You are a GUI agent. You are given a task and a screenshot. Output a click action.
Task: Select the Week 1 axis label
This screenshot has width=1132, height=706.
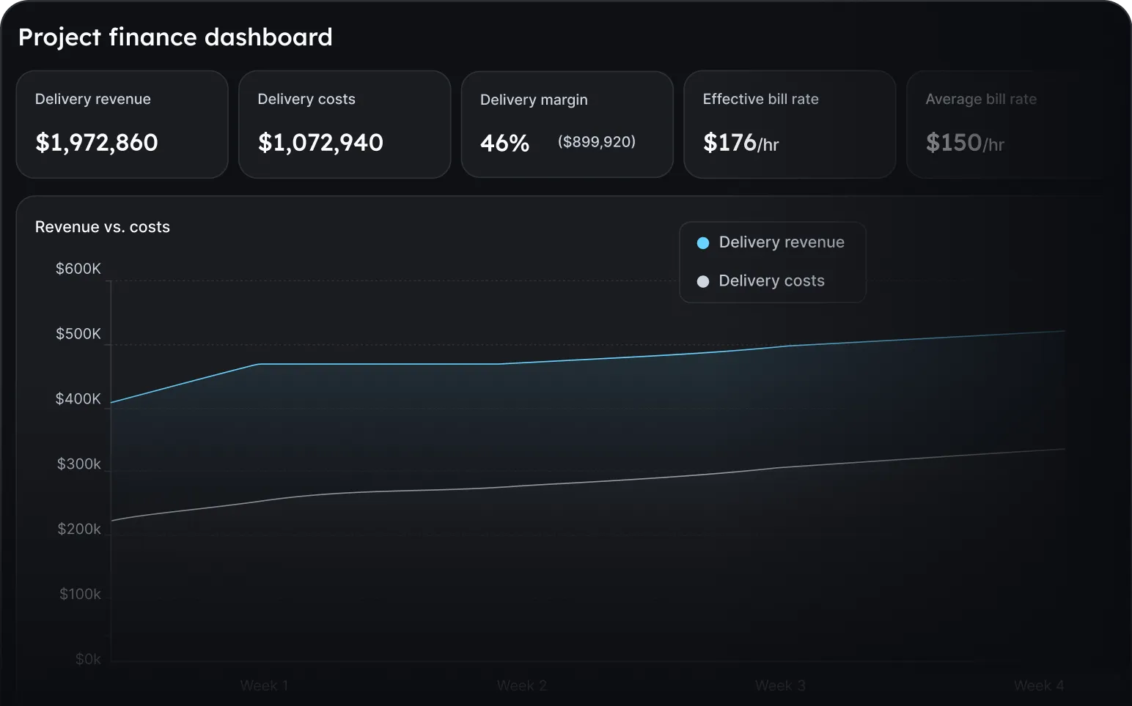[x=264, y=685]
